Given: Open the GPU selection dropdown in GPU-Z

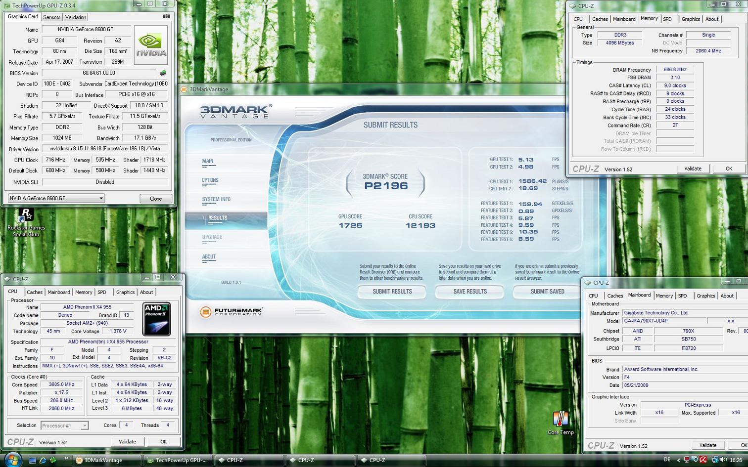Looking at the screenshot, I should pos(56,198).
